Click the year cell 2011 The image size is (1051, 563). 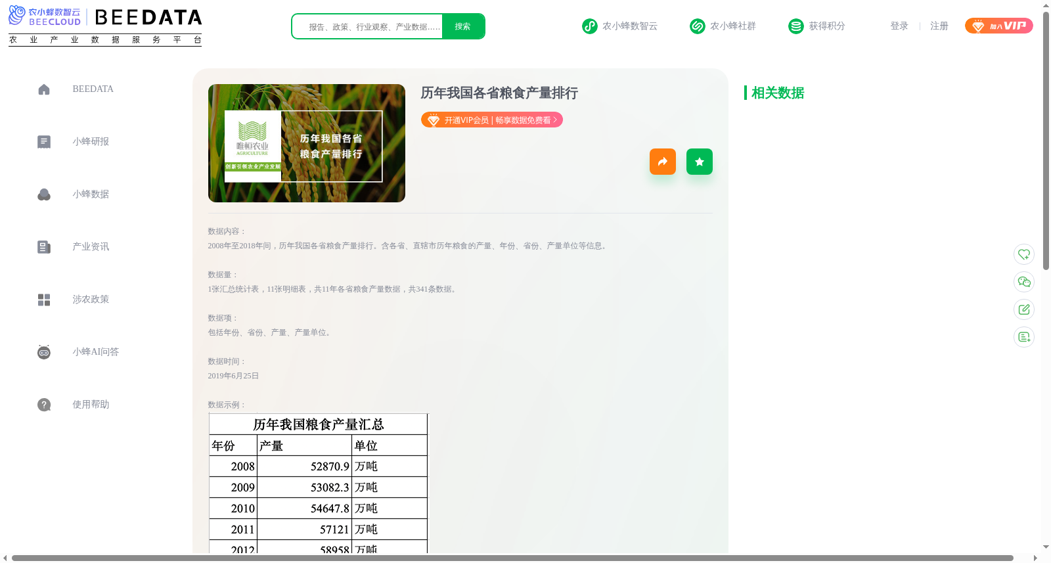coord(233,529)
